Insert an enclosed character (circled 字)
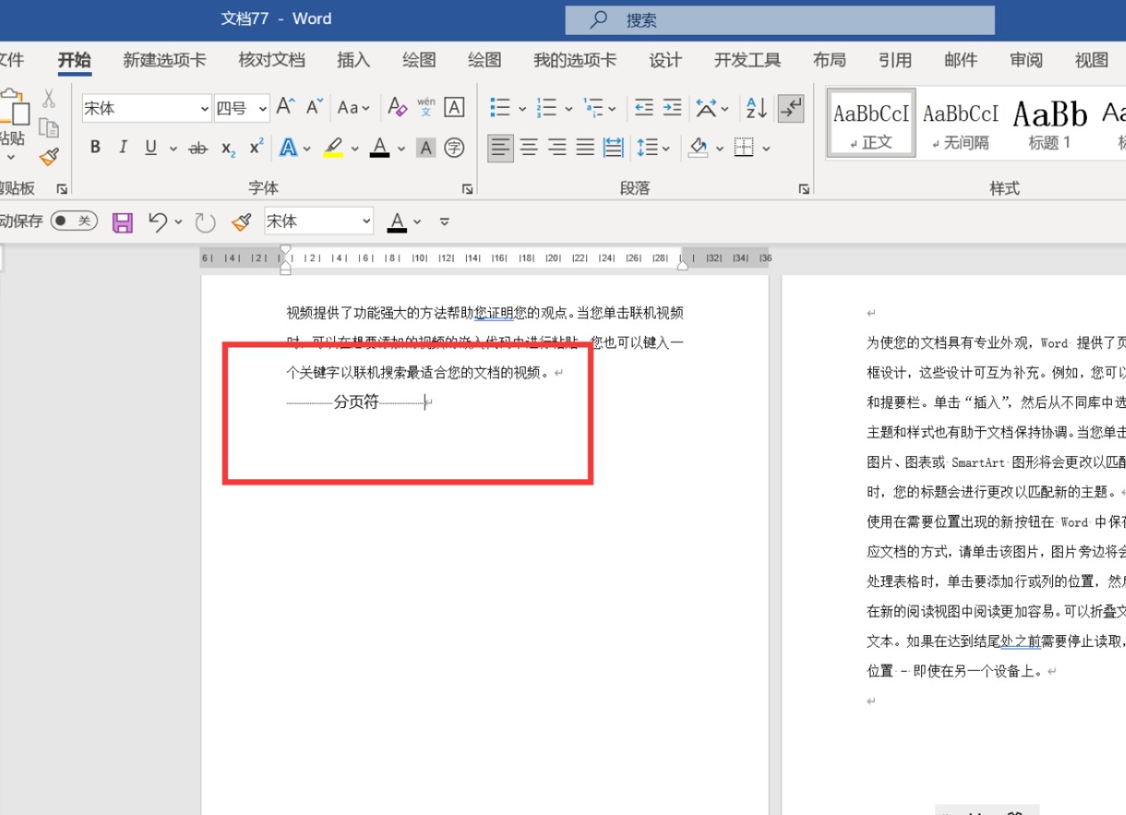 coord(454,148)
